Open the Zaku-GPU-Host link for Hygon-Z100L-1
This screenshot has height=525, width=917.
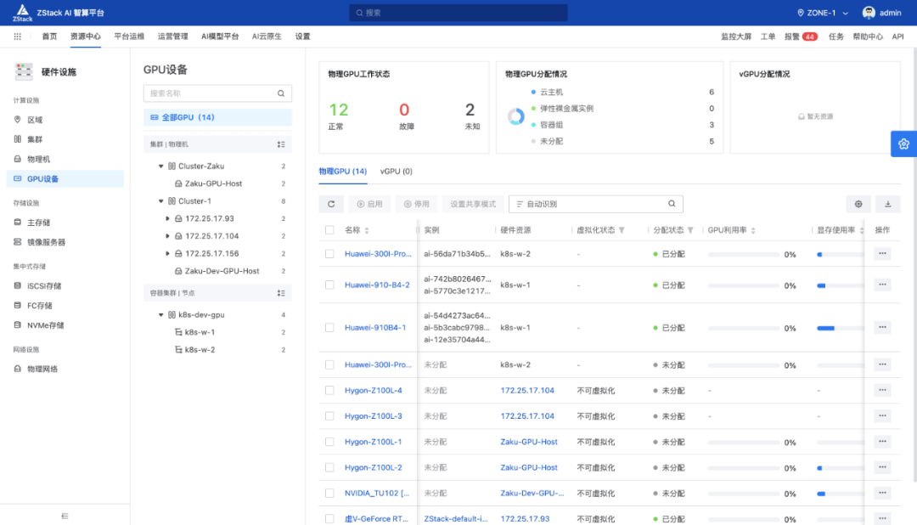pos(529,442)
